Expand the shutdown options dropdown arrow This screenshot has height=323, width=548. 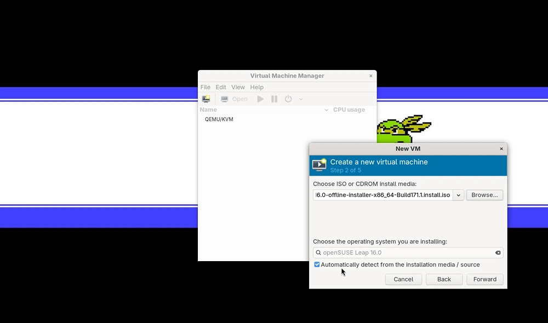point(301,99)
